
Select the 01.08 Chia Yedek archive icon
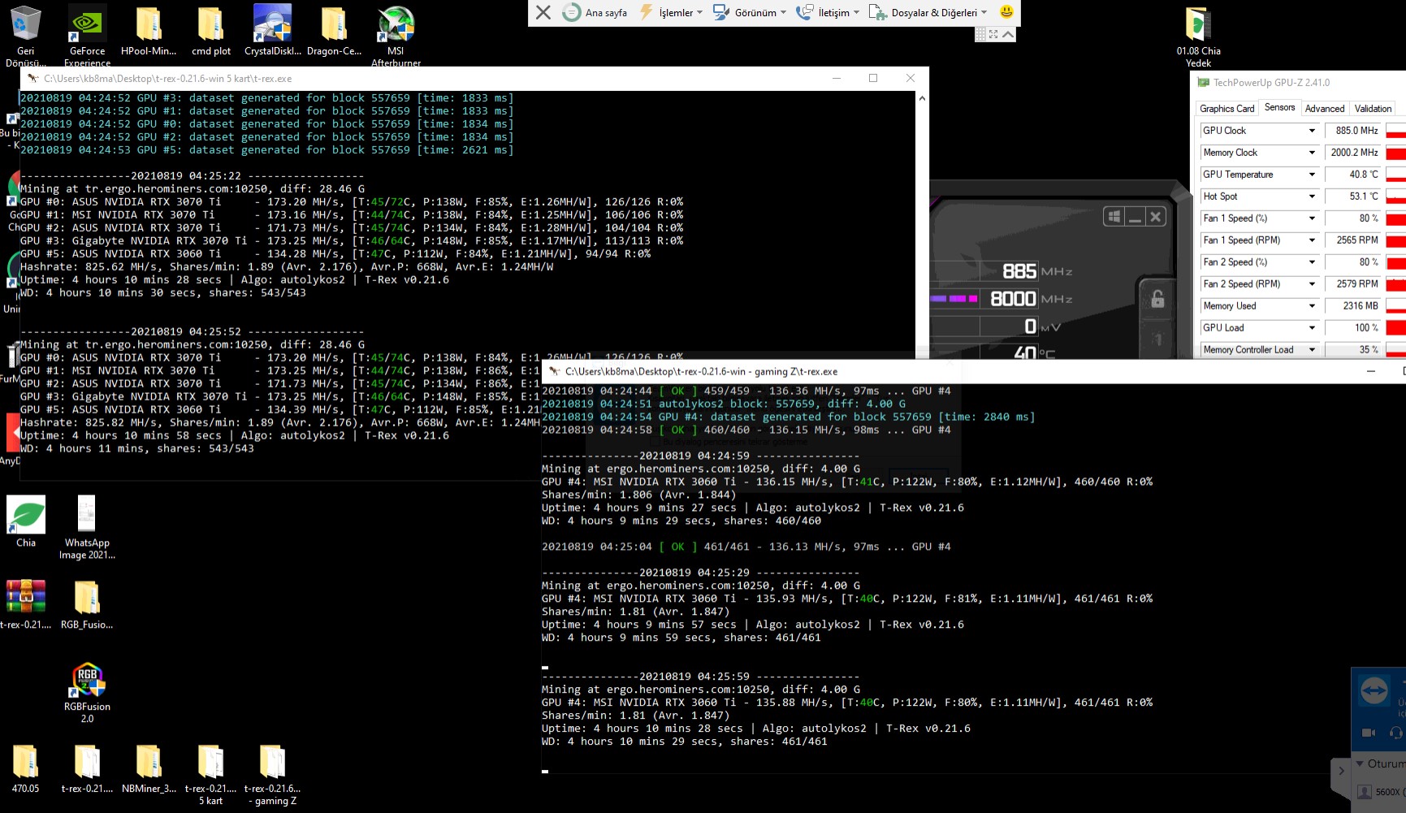tap(1198, 37)
